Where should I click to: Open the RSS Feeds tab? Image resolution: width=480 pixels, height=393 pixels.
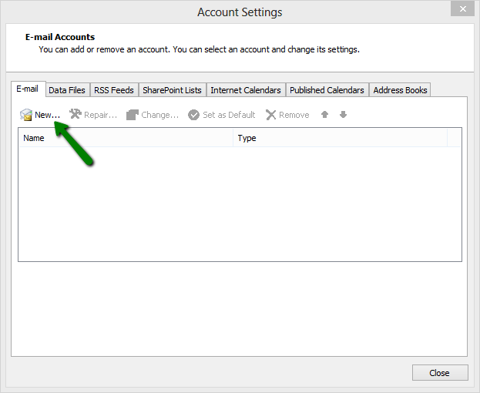tap(114, 90)
